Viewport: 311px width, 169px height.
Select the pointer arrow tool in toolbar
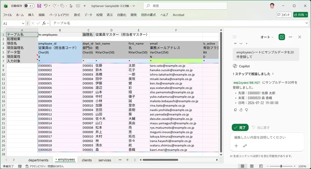tap(71, 6)
